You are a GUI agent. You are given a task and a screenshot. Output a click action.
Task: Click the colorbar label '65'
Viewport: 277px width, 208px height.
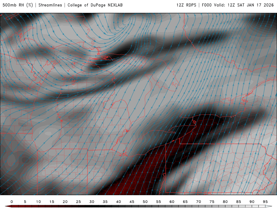point(185,202)
